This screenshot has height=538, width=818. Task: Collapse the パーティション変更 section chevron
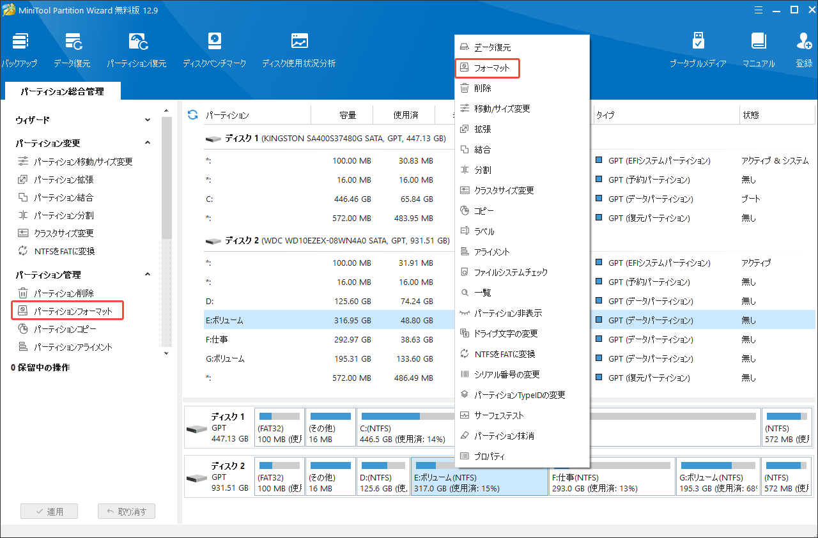pos(148,143)
